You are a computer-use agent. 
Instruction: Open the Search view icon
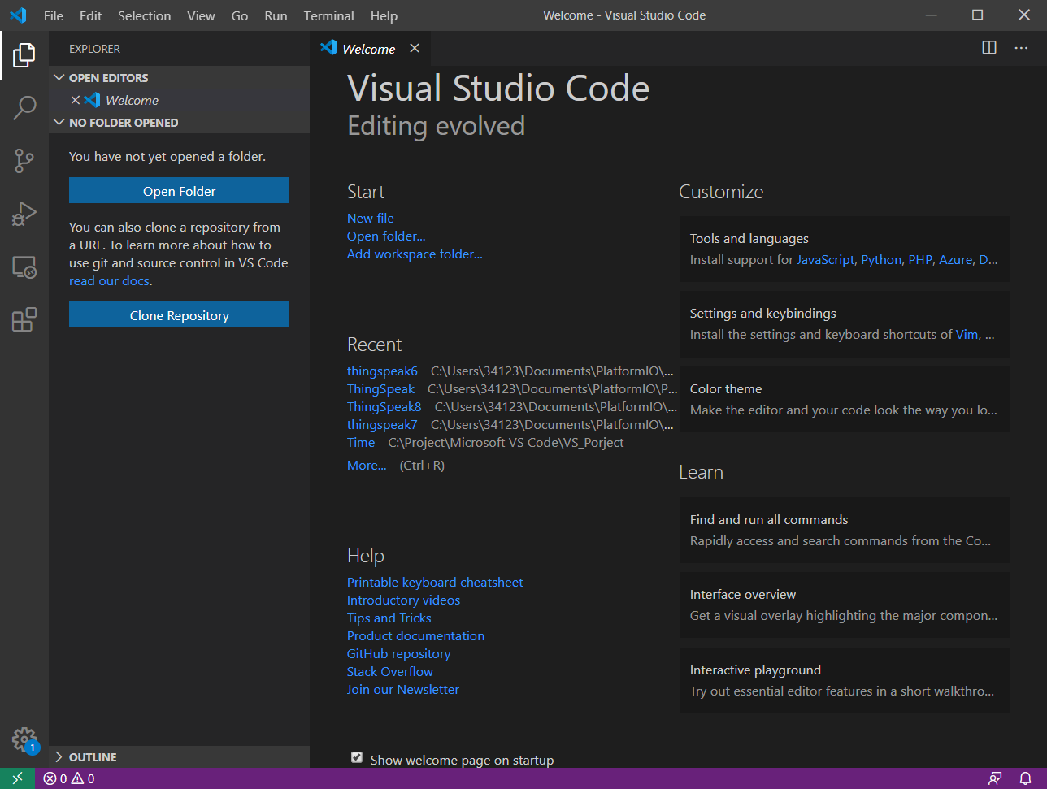click(24, 108)
